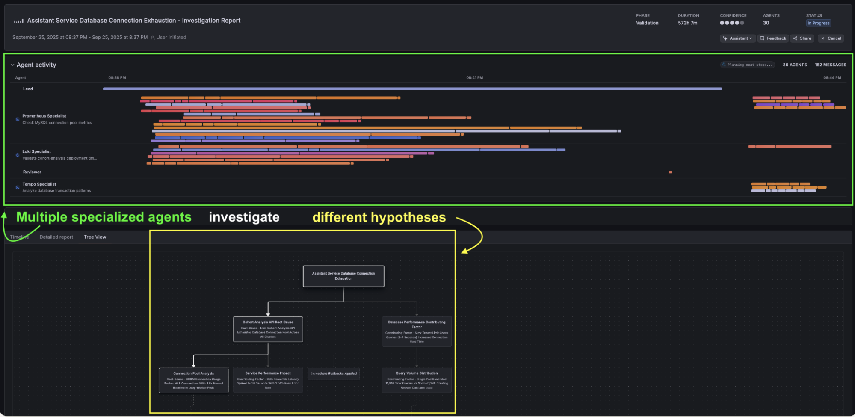Switch to the Detailed report tab
855x417 pixels.
(56, 237)
